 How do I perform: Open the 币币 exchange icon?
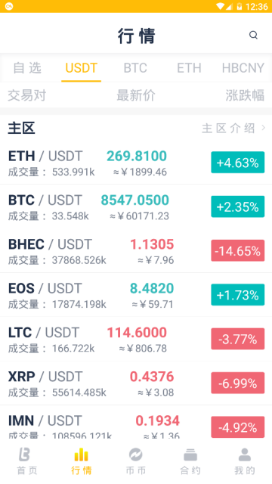(x=136, y=455)
